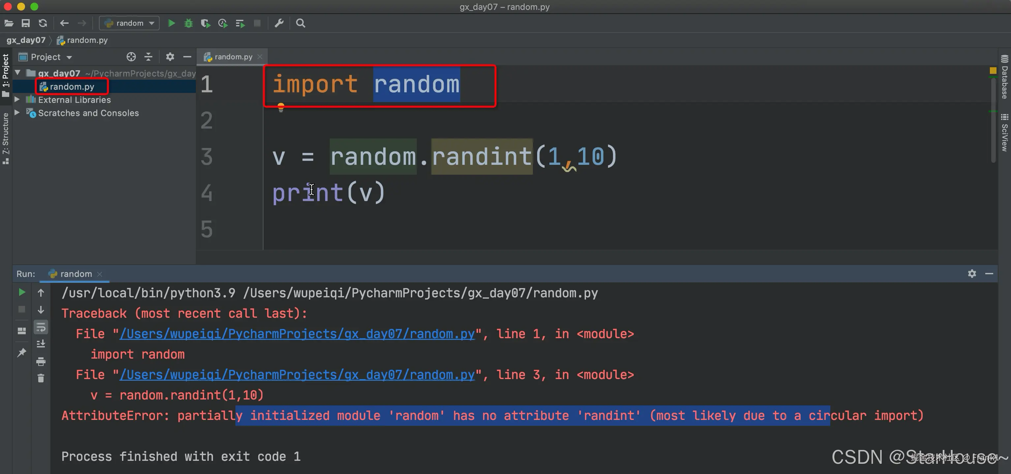Click the Synchronize reload icon
The width and height of the screenshot is (1011, 474).
click(43, 23)
